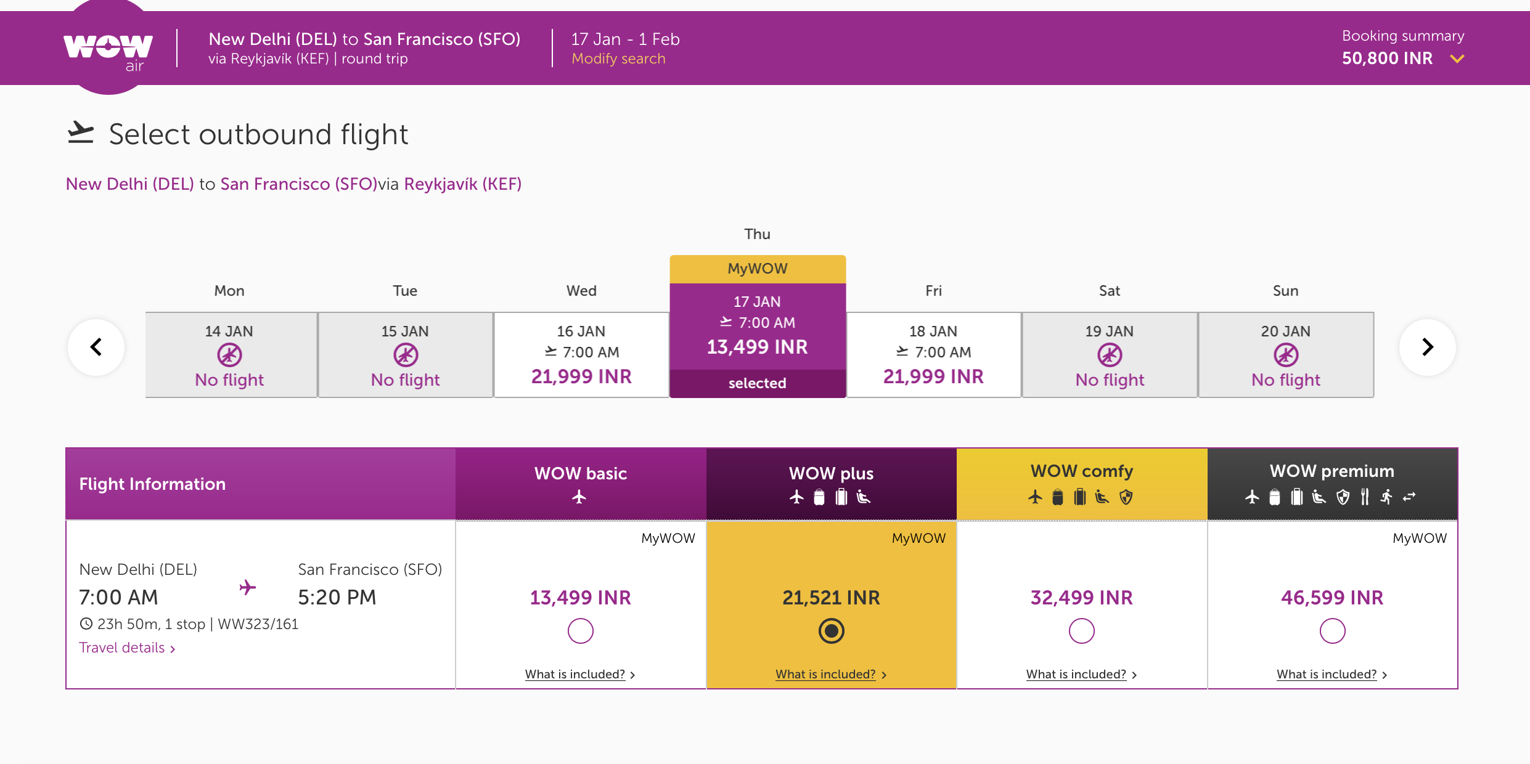Click the airplane icon under WOW premium
This screenshot has height=764, width=1530.
point(1252,497)
